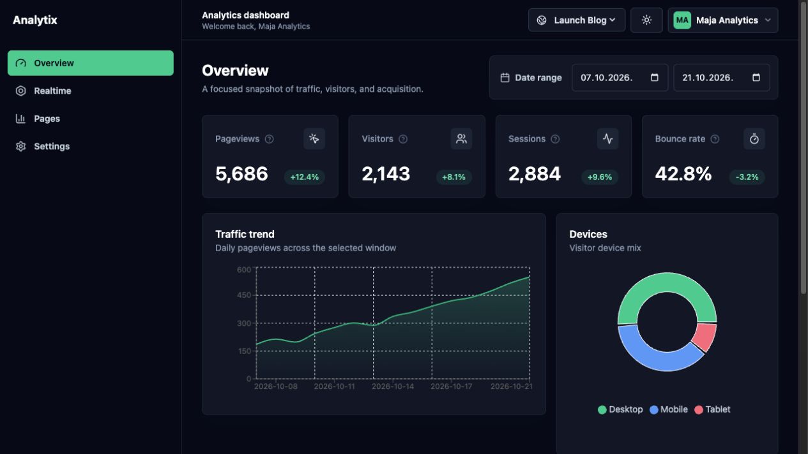Viewport: 808px width, 454px height.
Task: Click the 5,686 pageviews value
Action: coord(241,174)
